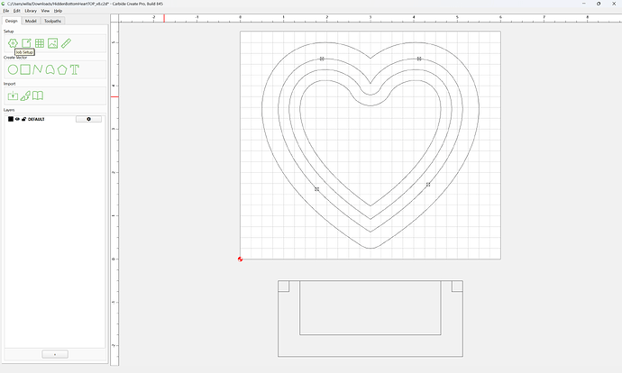Choose the Polyline drawing tool
622x373 pixels.
38,69
